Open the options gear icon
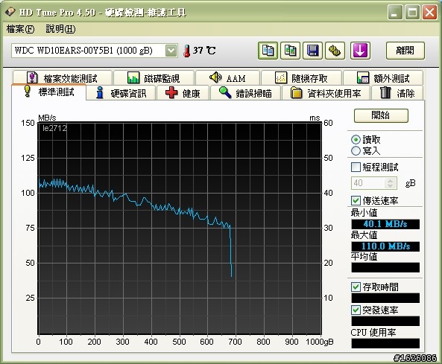 [x=335, y=51]
